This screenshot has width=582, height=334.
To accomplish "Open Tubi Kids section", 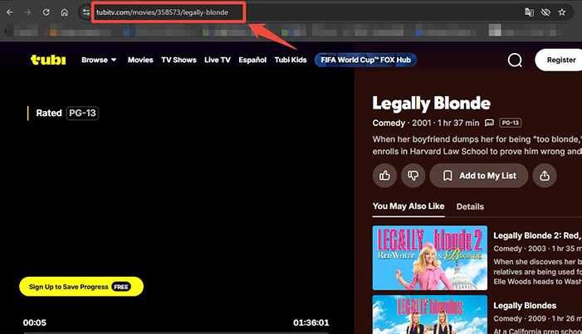I will (x=291, y=60).
